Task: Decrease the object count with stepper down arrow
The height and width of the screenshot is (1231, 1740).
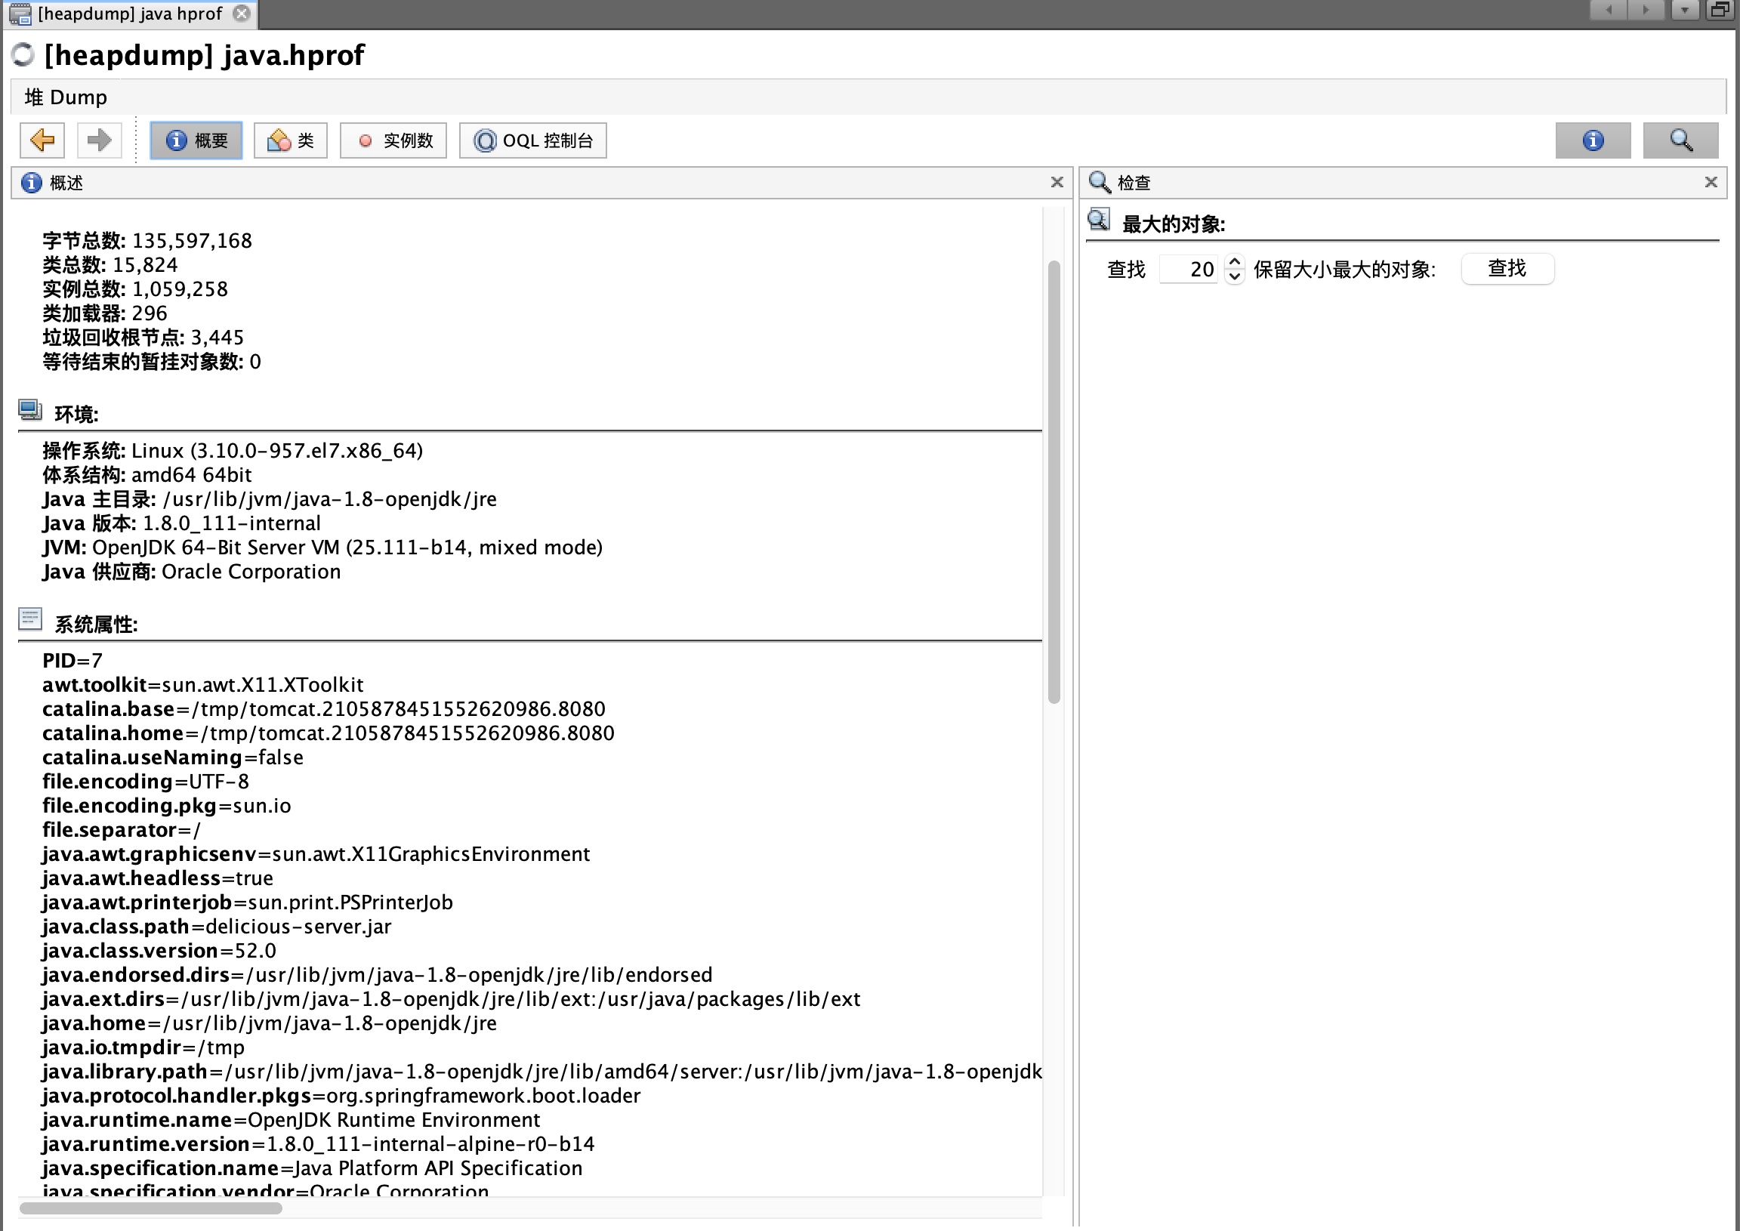Action: (x=1235, y=276)
